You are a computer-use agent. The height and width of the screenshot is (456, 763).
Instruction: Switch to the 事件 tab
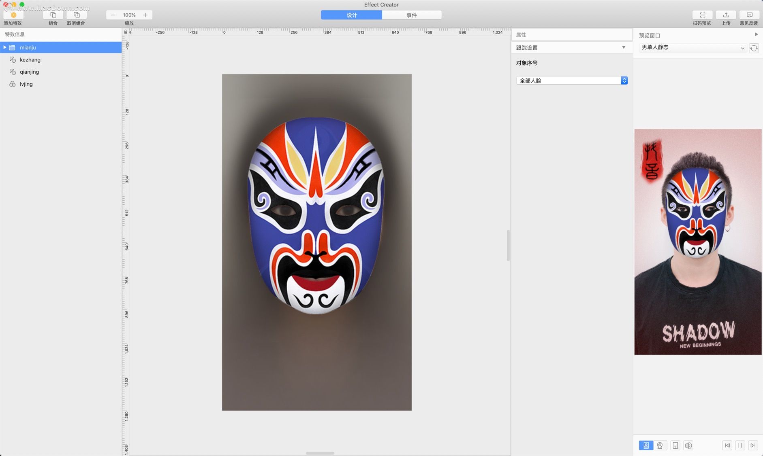point(412,15)
